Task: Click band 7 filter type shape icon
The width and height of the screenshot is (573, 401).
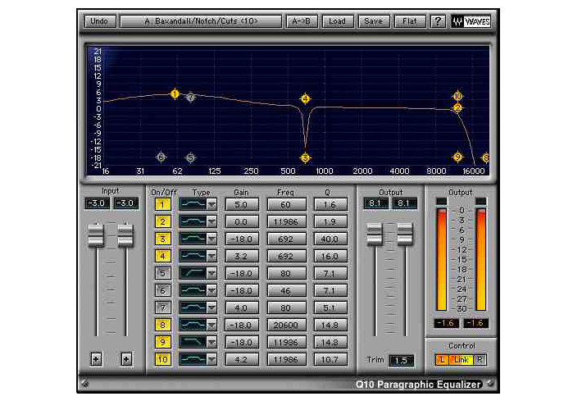Action: pos(193,308)
